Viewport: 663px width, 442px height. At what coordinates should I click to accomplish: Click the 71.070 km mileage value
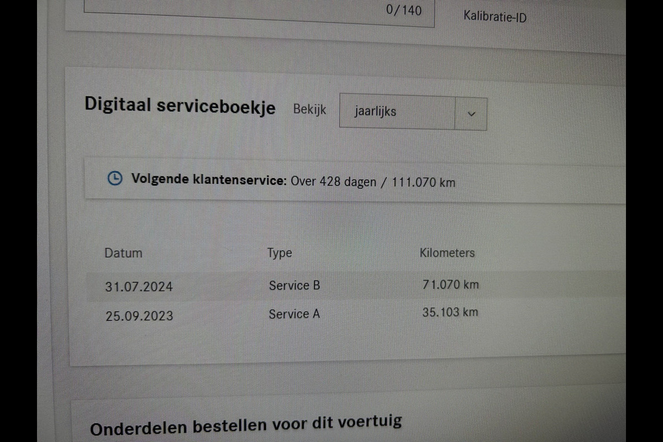(x=451, y=285)
